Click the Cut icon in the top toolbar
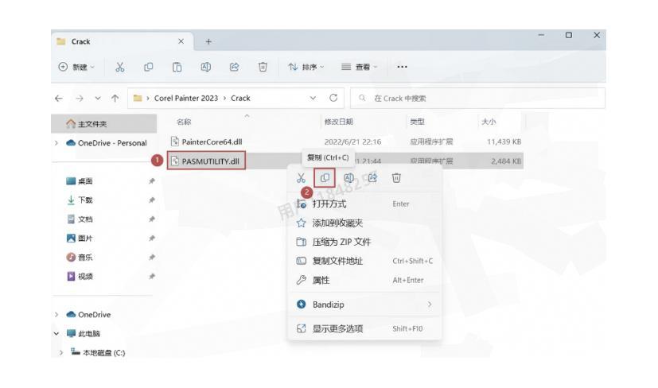This screenshot has width=658, height=388. pos(120,67)
